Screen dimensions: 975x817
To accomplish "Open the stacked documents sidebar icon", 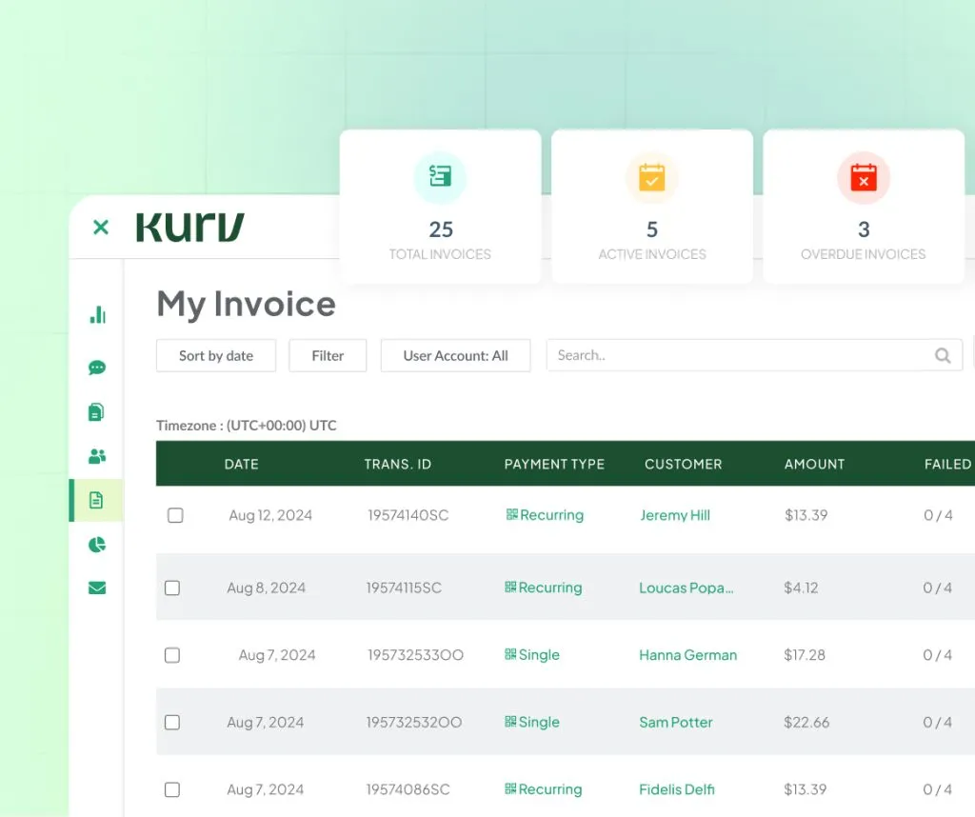I will point(96,412).
